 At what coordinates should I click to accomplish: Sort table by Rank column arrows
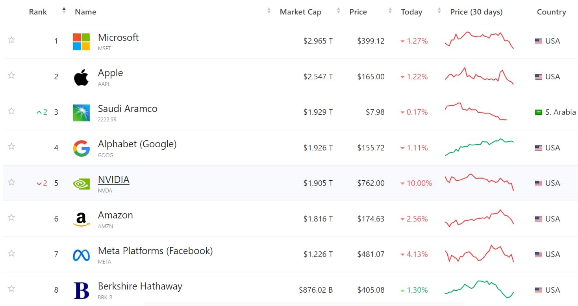pyautogui.click(x=64, y=11)
